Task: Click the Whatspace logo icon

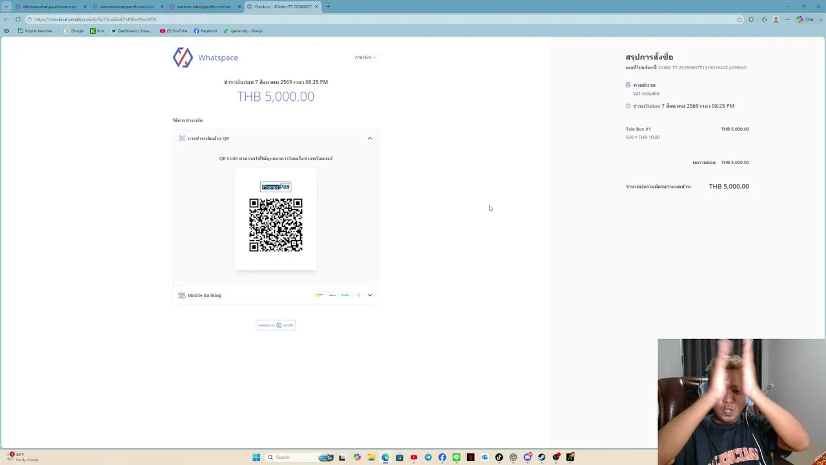Action: 183,57
